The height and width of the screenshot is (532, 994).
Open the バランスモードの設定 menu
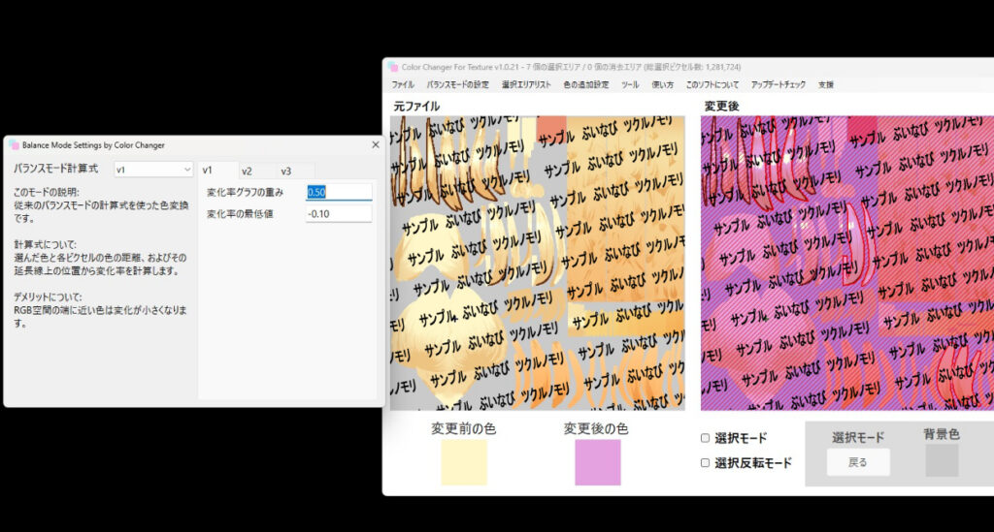pos(457,85)
